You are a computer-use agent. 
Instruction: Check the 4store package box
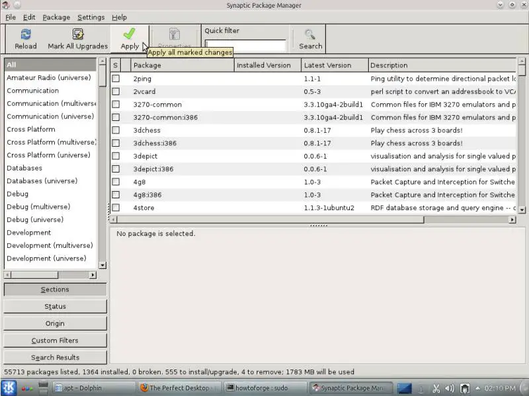[x=116, y=208]
